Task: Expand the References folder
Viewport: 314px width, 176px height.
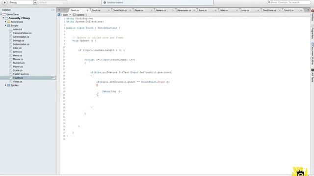Action: tap(5, 22)
